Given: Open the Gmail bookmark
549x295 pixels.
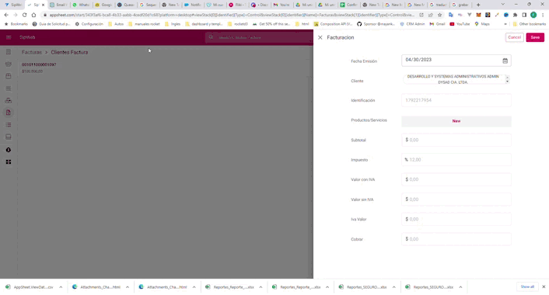Looking at the screenshot, I should (x=437, y=24).
